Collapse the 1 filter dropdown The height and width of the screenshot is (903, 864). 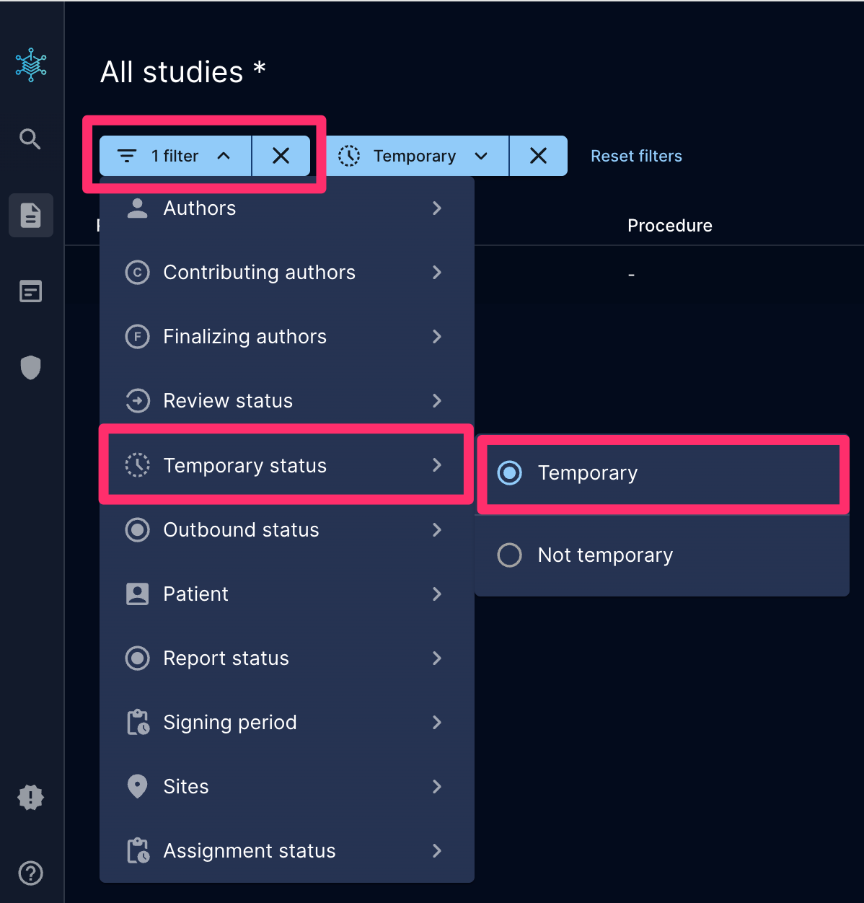click(224, 156)
